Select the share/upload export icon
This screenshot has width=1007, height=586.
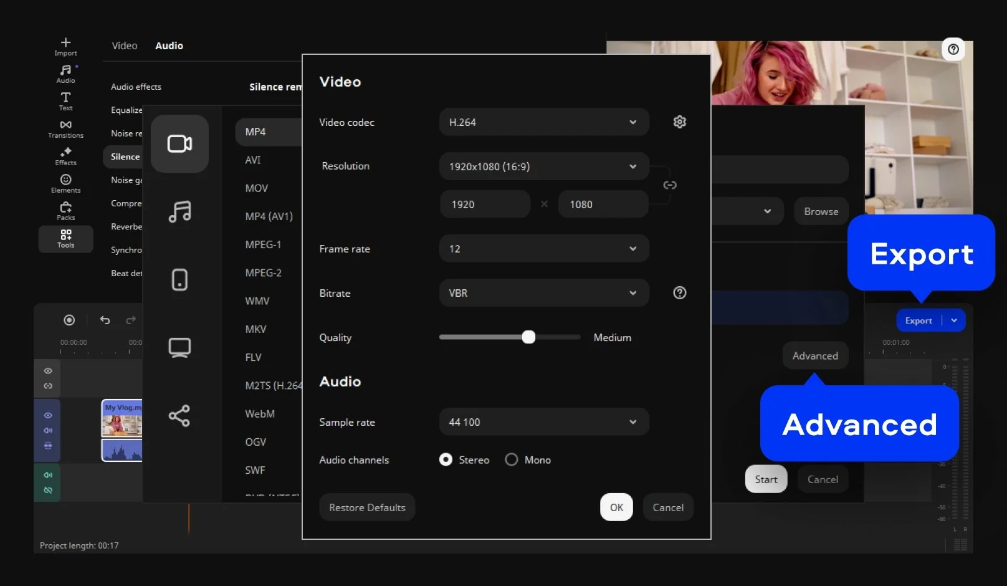click(x=179, y=416)
